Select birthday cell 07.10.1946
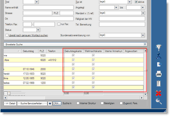The height and width of the screenshot is (116, 170). (x=29, y=69)
